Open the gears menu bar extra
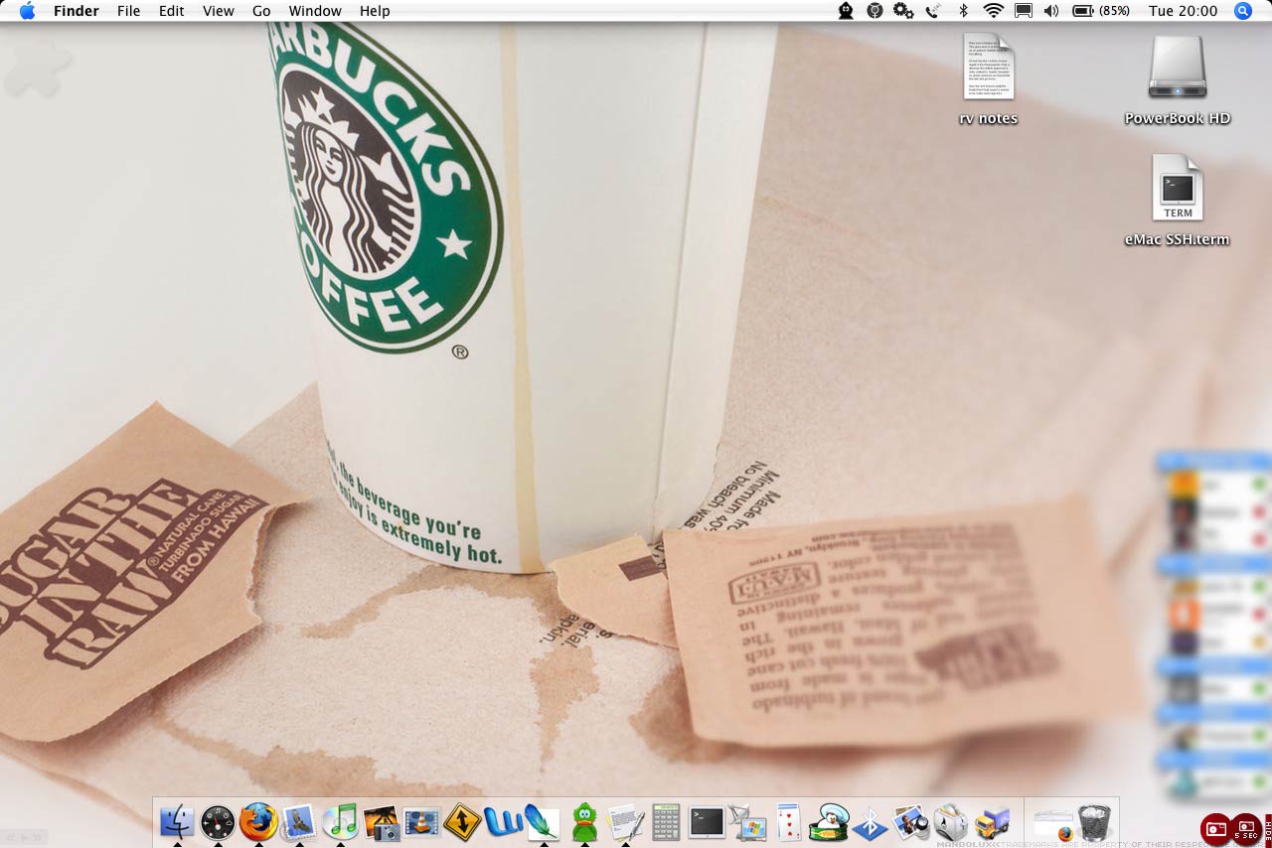Image resolution: width=1272 pixels, height=848 pixels. point(903,11)
